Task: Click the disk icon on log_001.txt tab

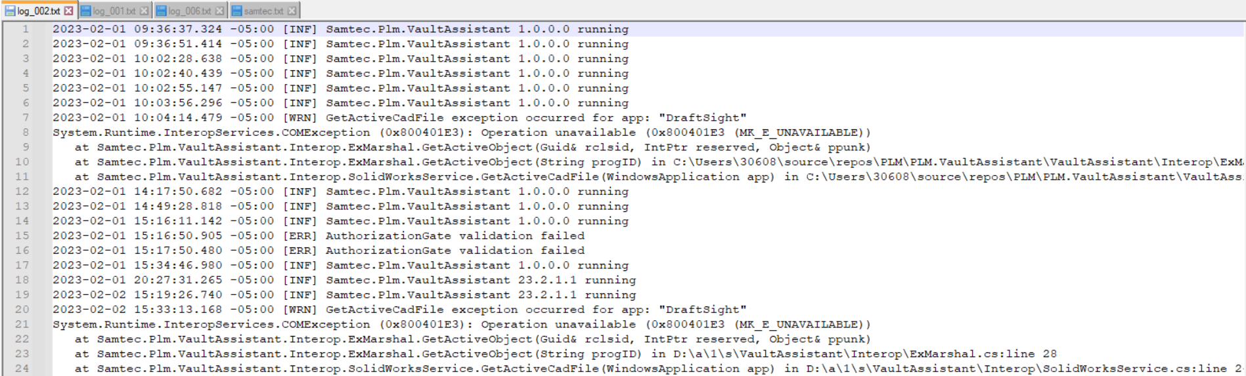Action: tap(86, 11)
